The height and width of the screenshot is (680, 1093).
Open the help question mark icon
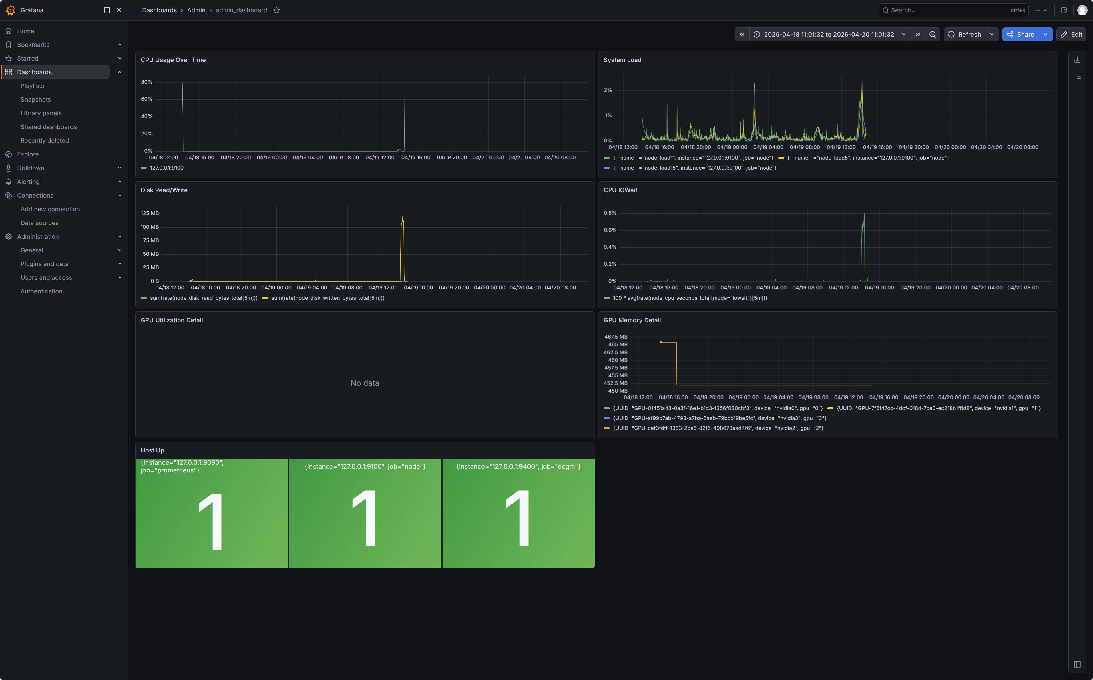(x=1064, y=10)
